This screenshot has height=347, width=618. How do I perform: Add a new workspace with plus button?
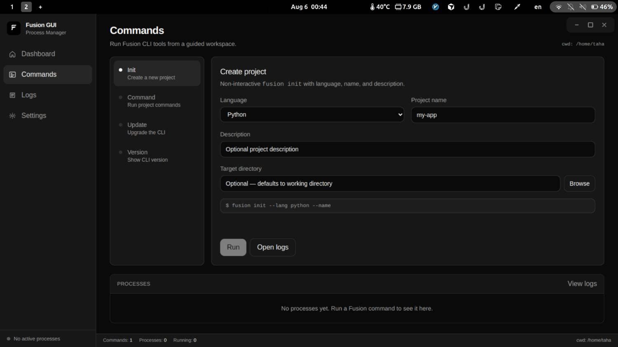click(x=40, y=7)
